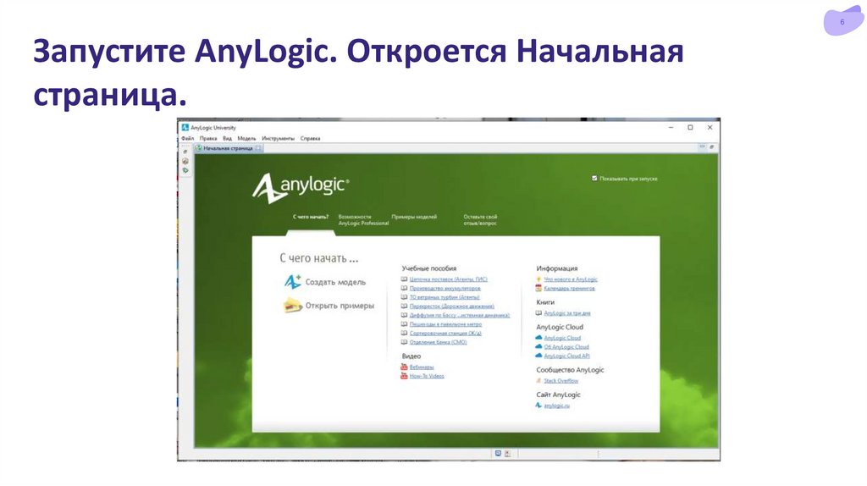Open the Пешеходы в павильоне метро tutorial

coord(445,324)
